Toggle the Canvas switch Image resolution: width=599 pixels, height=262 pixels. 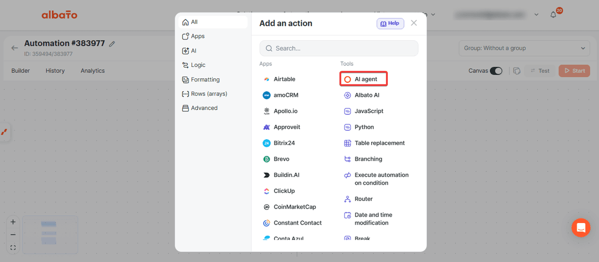(496, 71)
